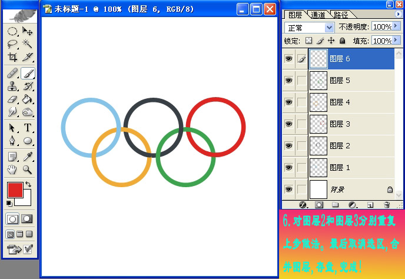Viewport: 405px width, 279px height.
Task: Select the Type tool
Action: click(x=28, y=128)
